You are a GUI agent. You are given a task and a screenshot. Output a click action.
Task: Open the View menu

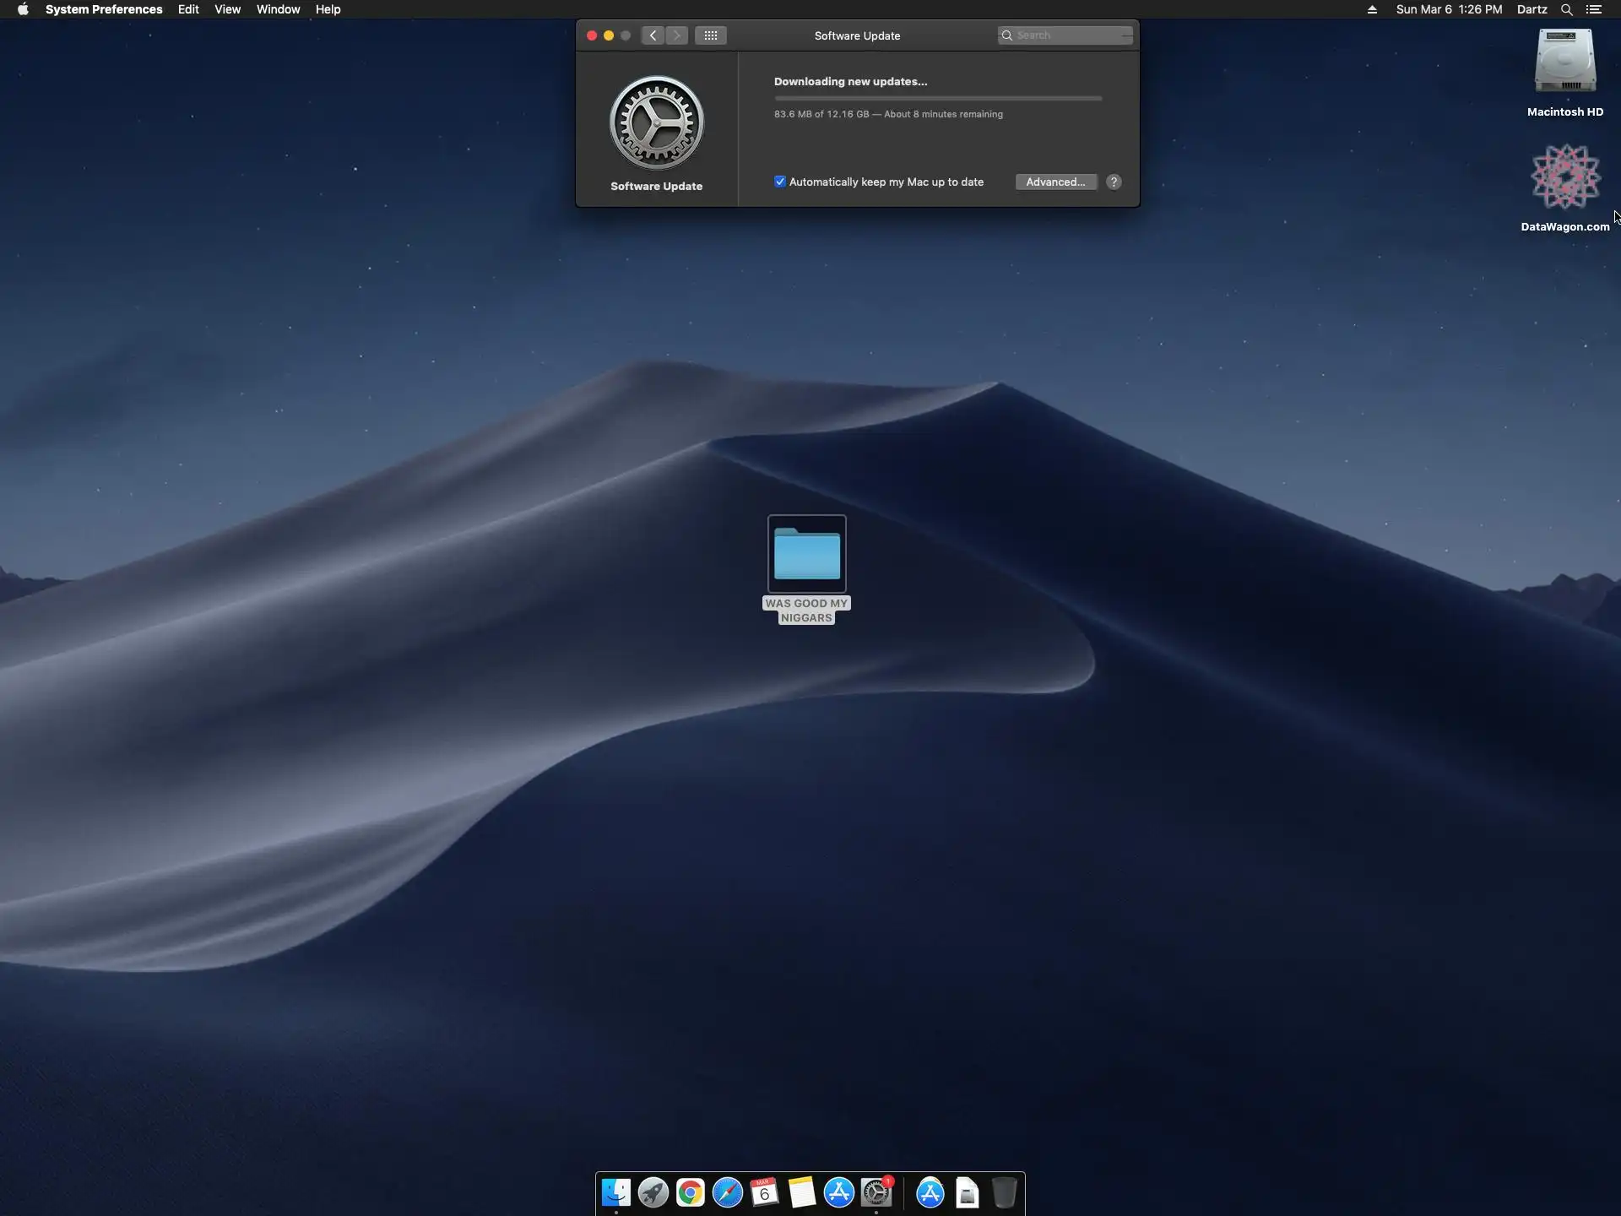click(227, 9)
